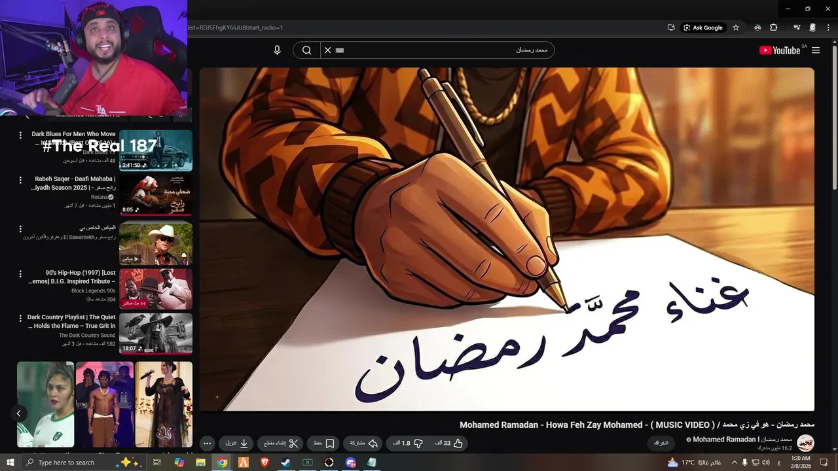Click the YouTube search magnifier button
Screen dimensions: 838x471
pyautogui.click(x=306, y=50)
